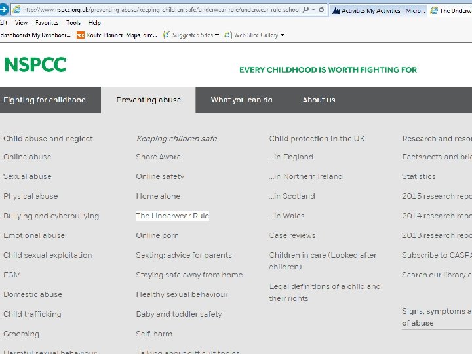Open Child trafficking link
472x354 pixels.
[x=32, y=314]
